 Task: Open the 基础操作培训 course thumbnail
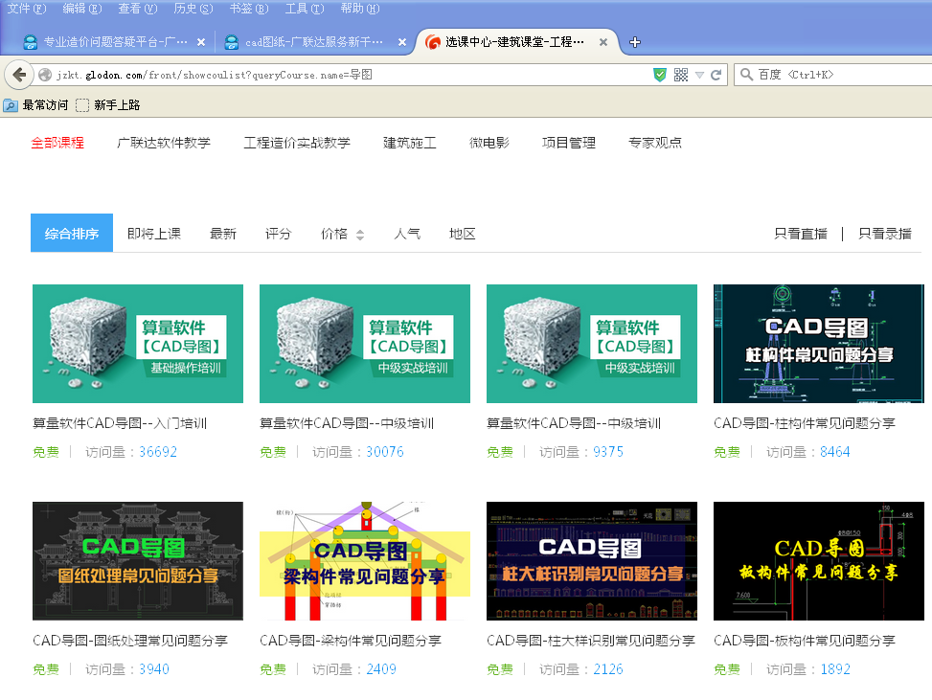coord(138,344)
